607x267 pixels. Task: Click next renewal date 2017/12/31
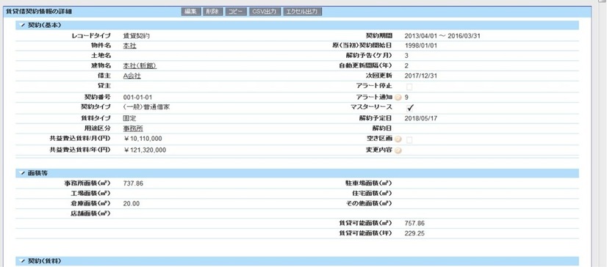(421, 76)
